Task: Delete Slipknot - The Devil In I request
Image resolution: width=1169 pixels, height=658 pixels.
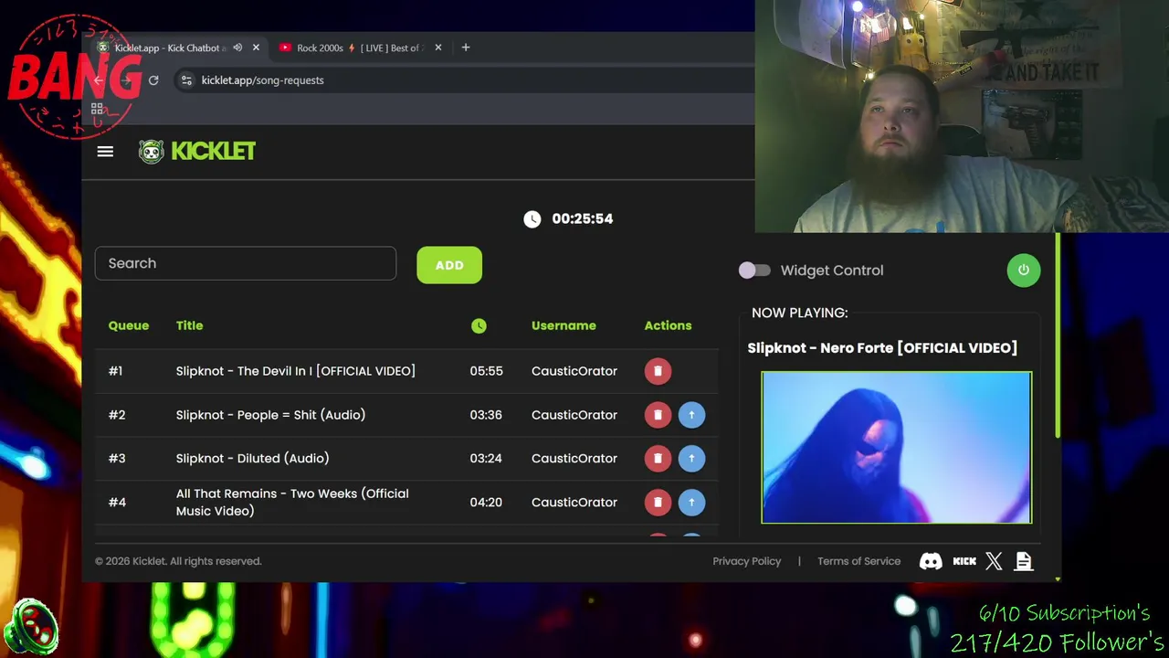Action: tap(658, 371)
